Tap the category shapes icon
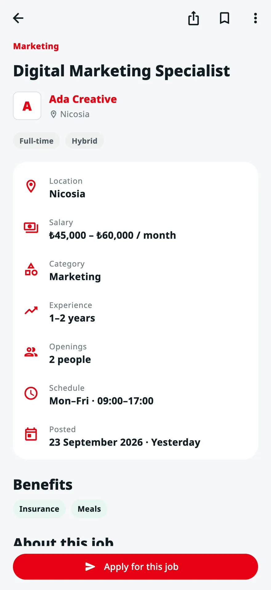 click(31, 269)
